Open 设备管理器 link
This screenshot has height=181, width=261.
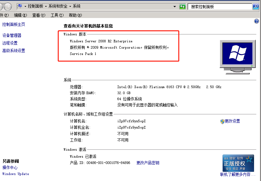(x=12, y=35)
